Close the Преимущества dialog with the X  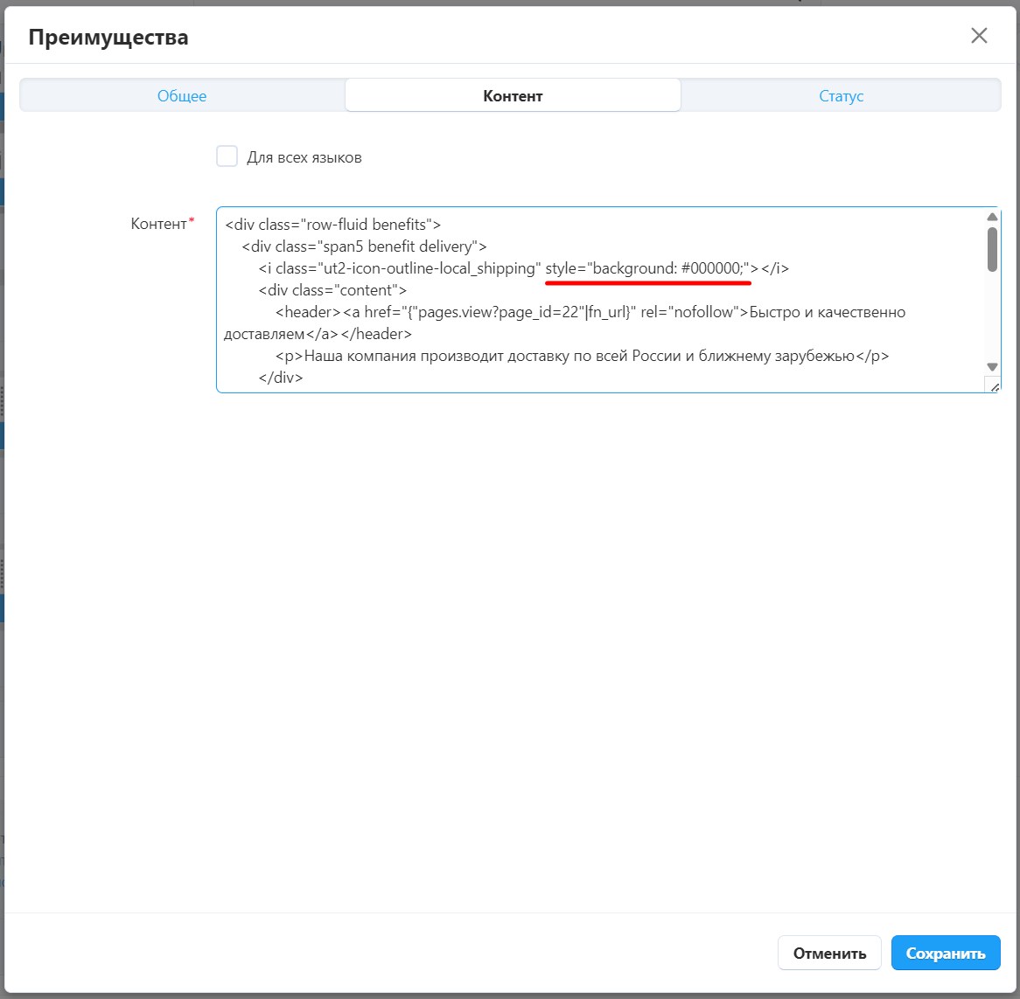coord(979,36)
